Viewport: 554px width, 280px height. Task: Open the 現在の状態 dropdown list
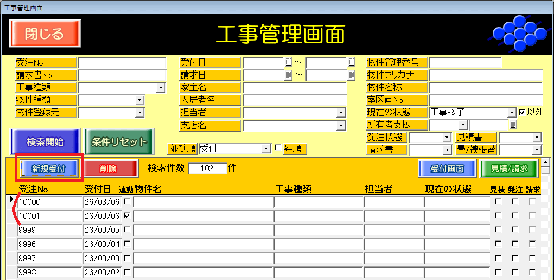(x=511, y=112)
